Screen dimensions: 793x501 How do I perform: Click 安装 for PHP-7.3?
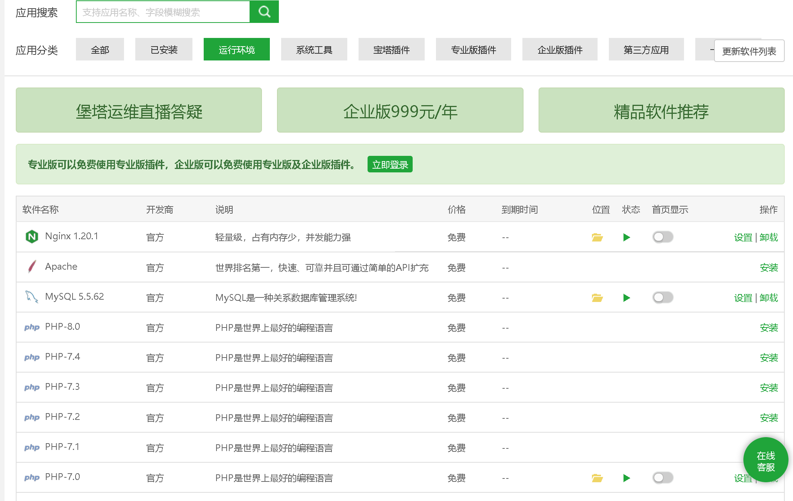tap(769, 388)
